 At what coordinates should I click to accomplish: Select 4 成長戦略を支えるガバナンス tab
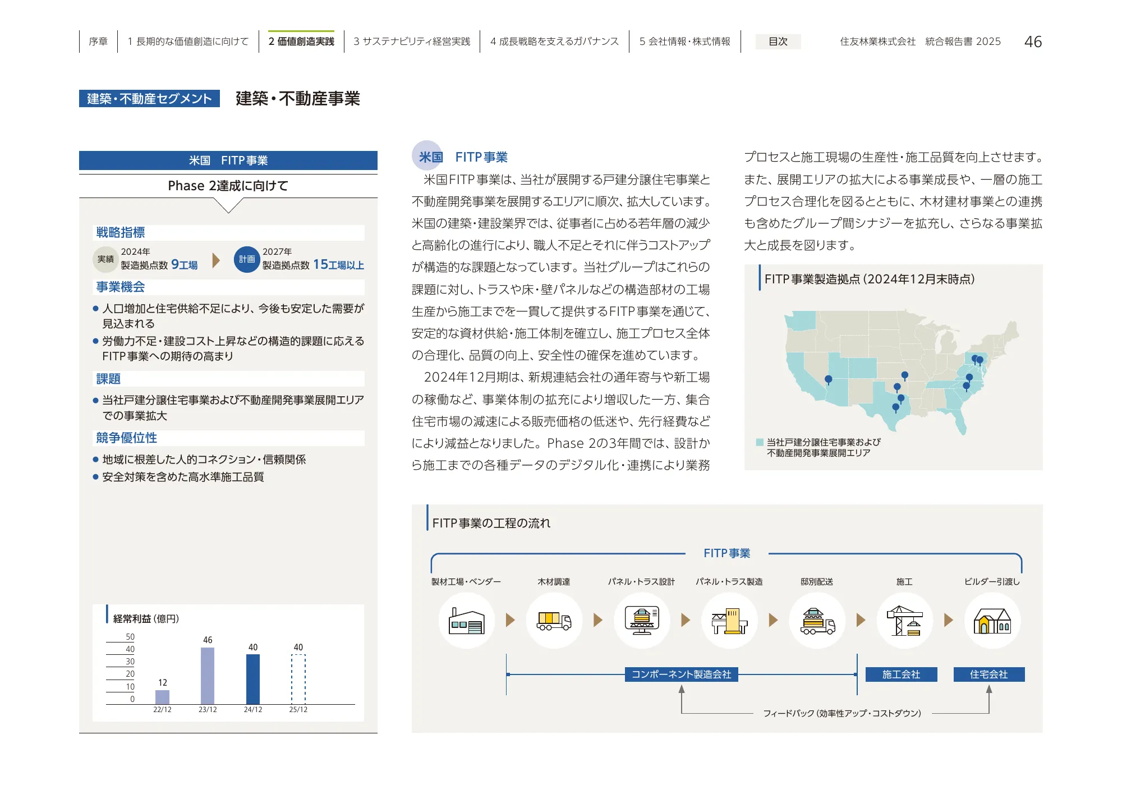(554, 42)
